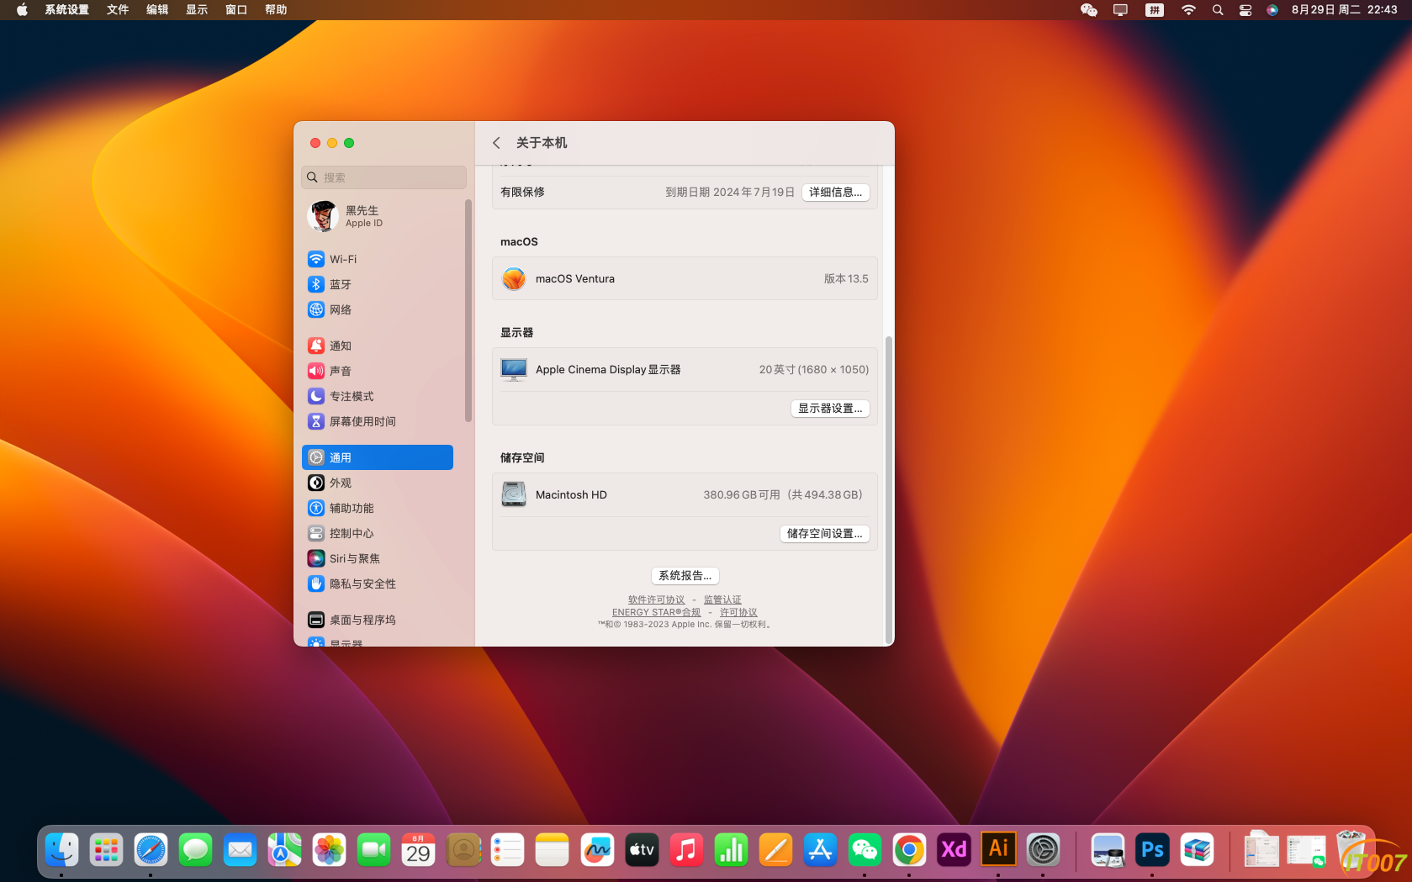1412x882 pixels.
Task: Open Calendar showing 29 in Dock
Action: click(418, 850)
